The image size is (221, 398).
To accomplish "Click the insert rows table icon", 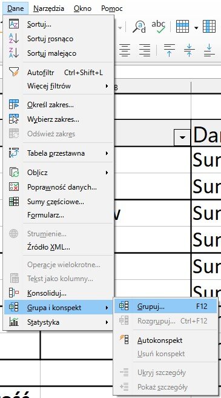I will tap(182, 27).
